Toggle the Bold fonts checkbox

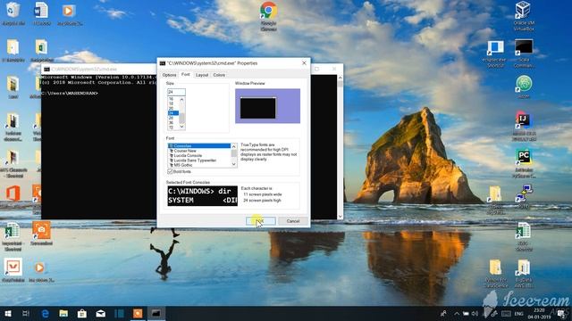point(170,171)
